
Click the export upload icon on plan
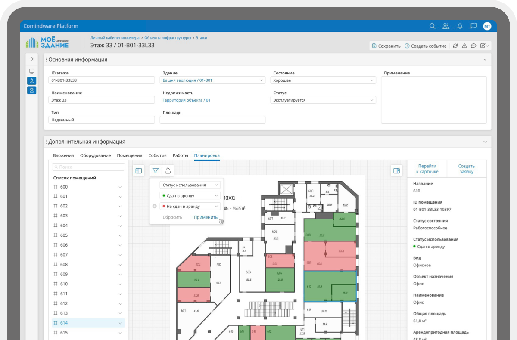click(x=168, y=171)
